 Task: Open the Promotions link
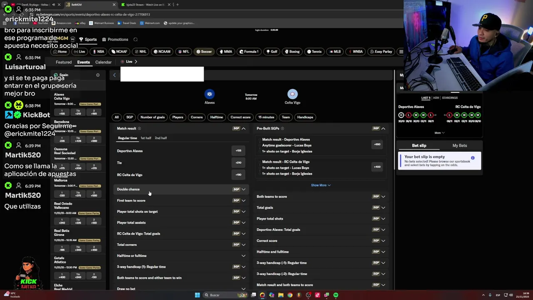[x=115, y=40]
